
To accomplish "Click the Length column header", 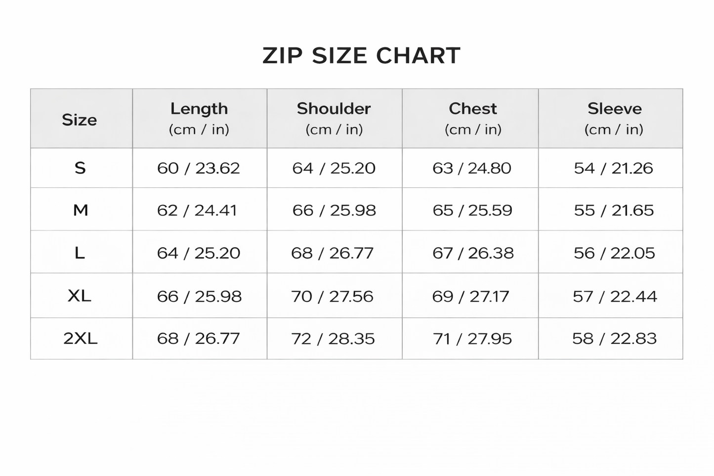I will 199,118.
